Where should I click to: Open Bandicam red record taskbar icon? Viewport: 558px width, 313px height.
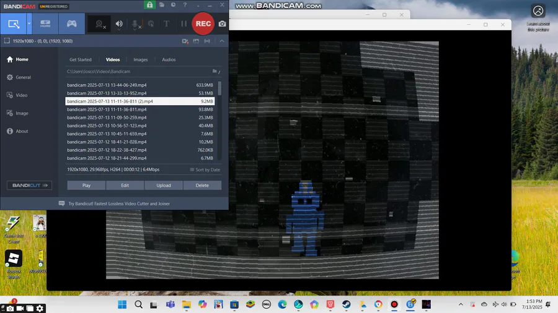pos(394,304)
